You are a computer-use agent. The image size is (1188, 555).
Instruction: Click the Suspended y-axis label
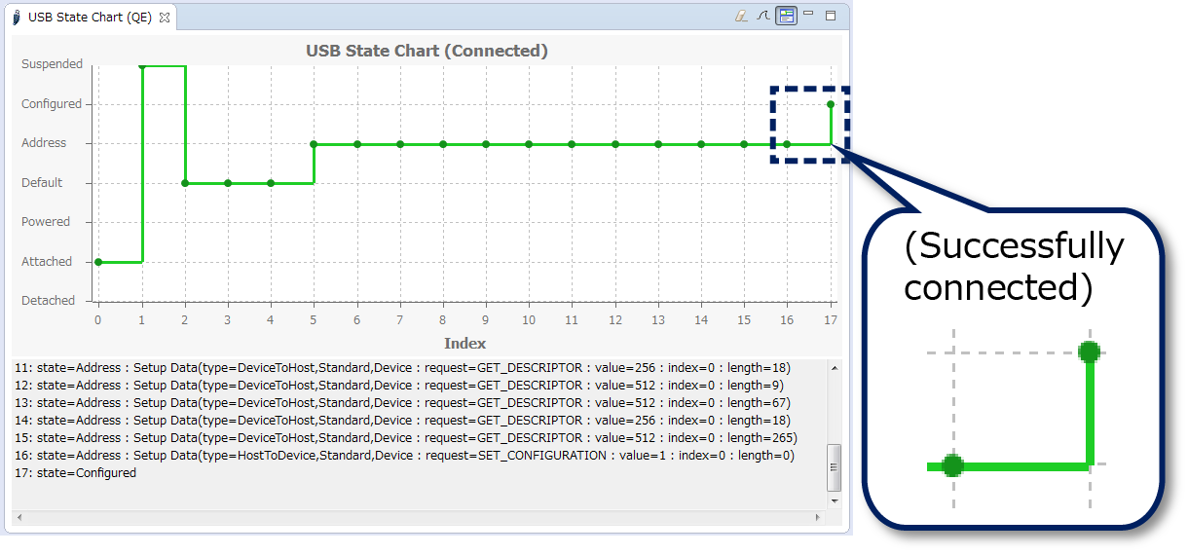[x=52, y=64]
